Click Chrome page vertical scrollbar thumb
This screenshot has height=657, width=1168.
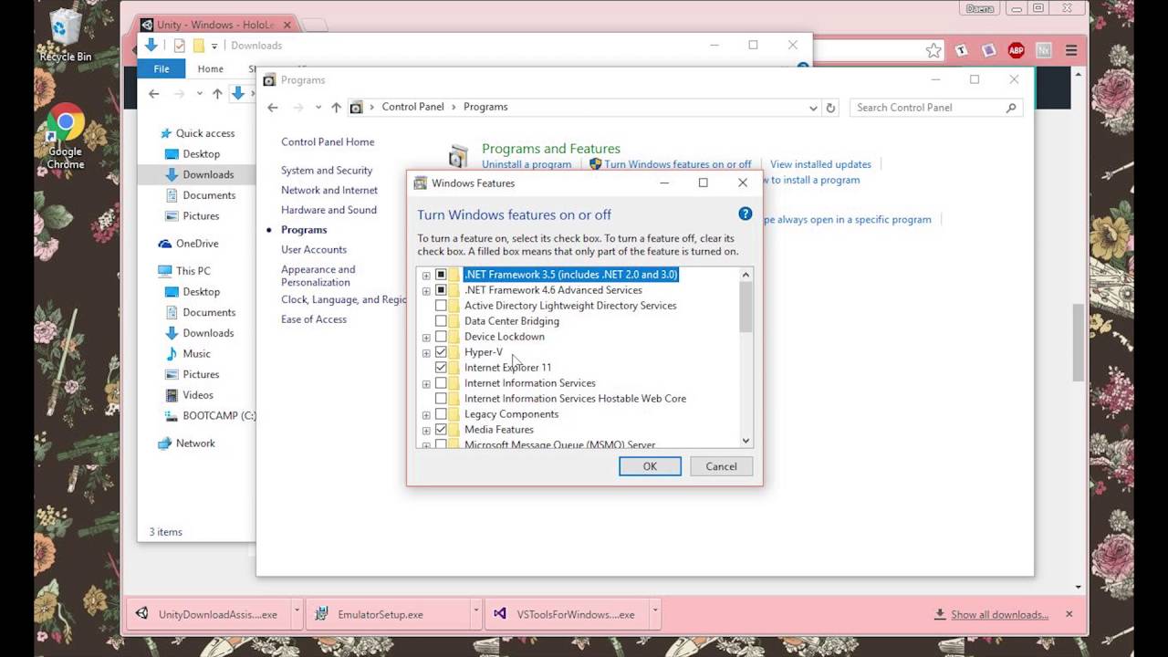point(1079,342)
